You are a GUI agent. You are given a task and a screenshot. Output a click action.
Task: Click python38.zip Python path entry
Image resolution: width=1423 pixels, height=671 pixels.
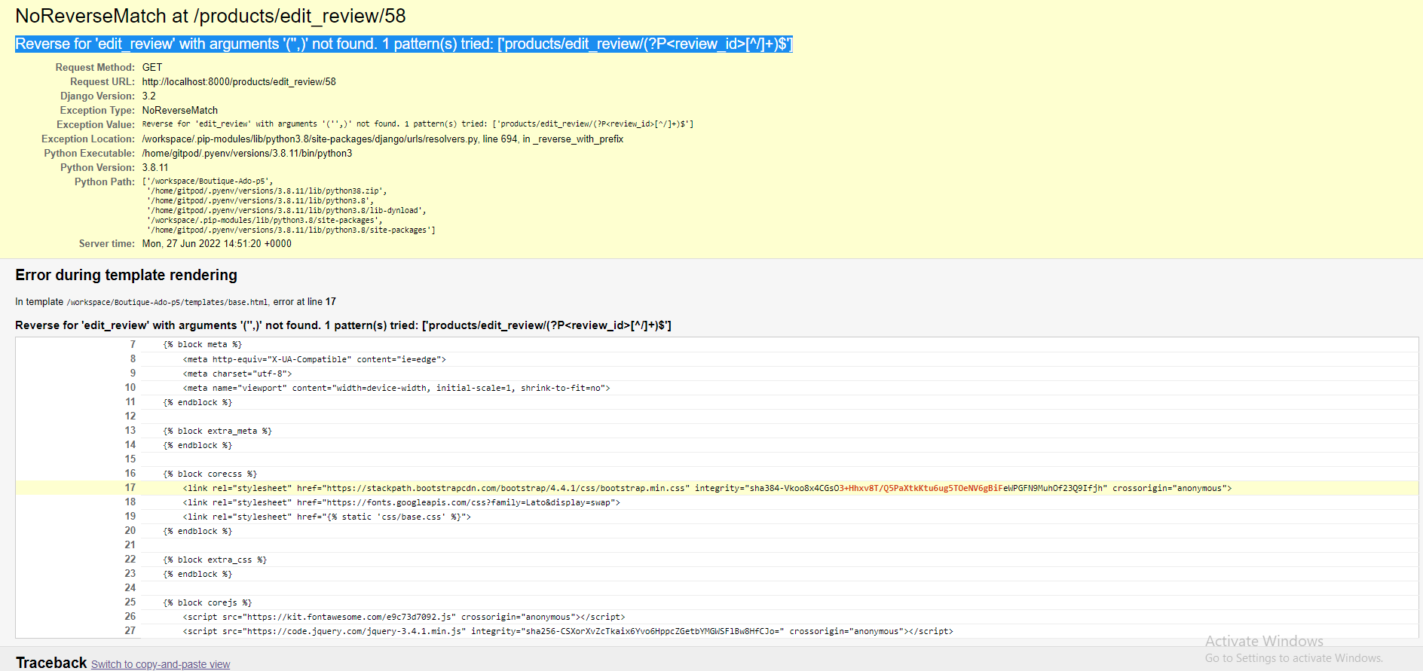[x=267, y=191]
